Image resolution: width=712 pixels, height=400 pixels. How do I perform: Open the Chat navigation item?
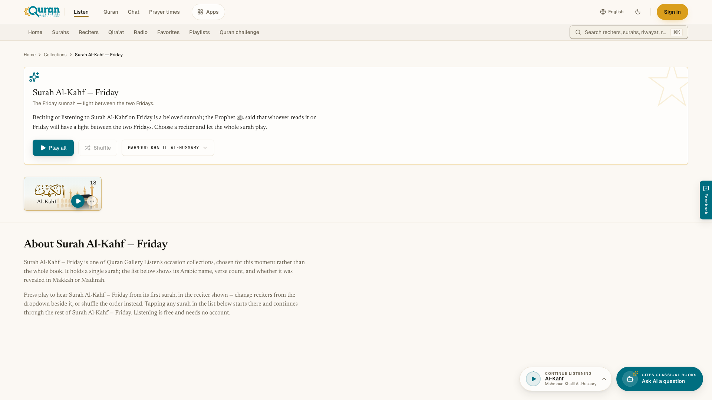tap(133, 12)
